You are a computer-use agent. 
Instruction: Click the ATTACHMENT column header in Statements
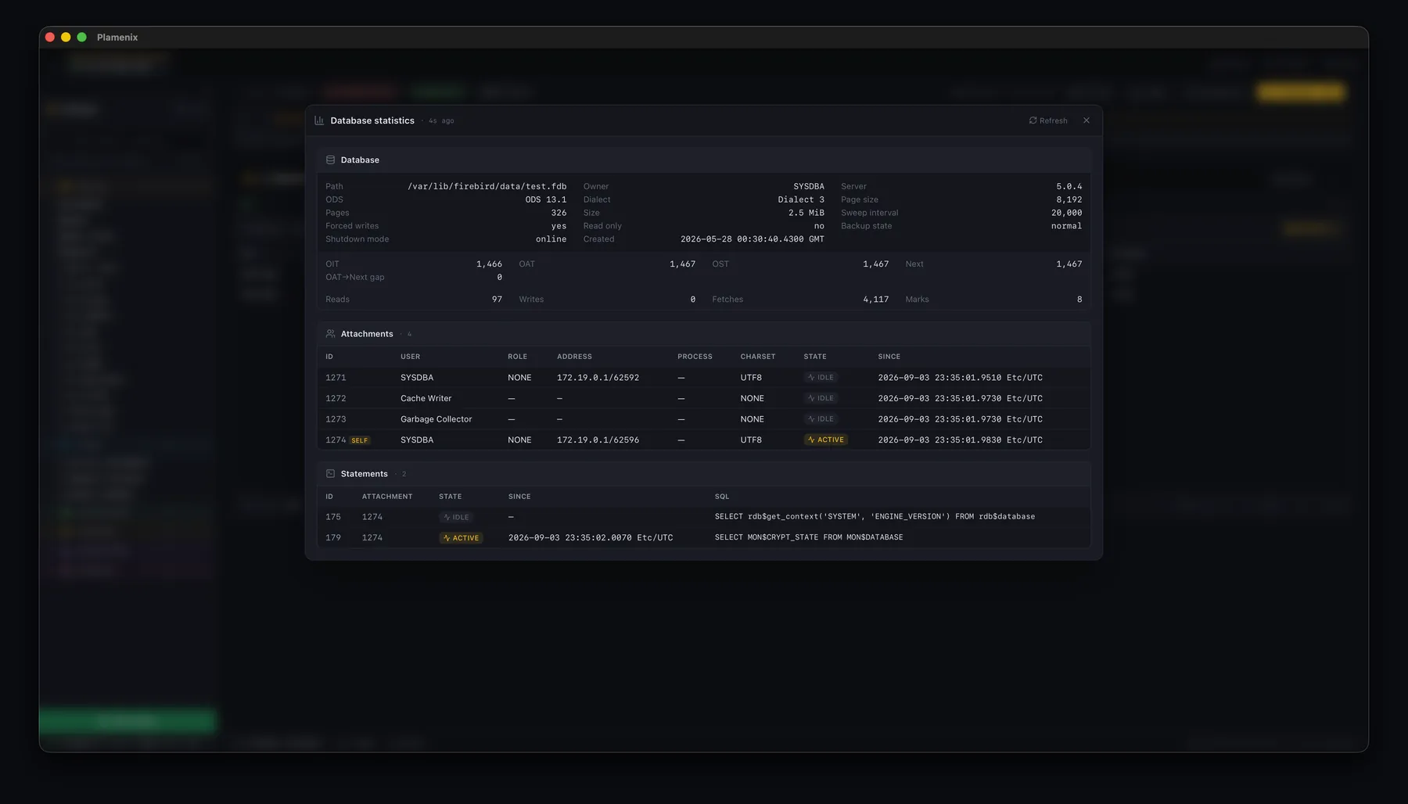pos(387,497)
